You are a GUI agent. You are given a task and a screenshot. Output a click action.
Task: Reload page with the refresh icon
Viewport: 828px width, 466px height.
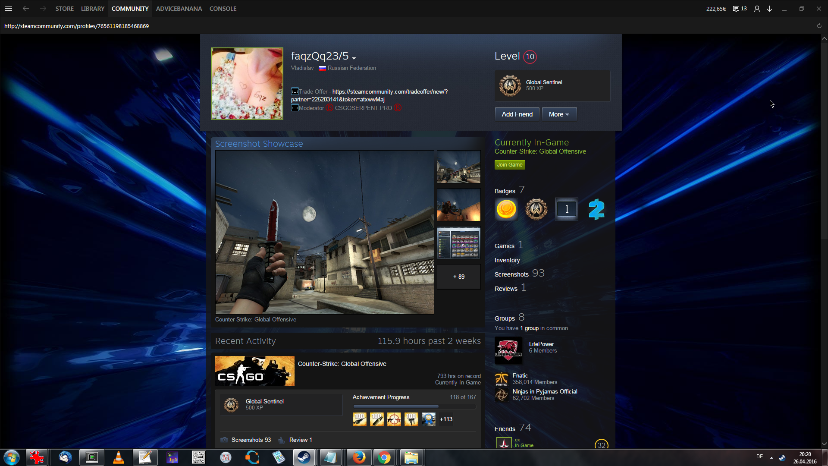[x=819, y=26]
